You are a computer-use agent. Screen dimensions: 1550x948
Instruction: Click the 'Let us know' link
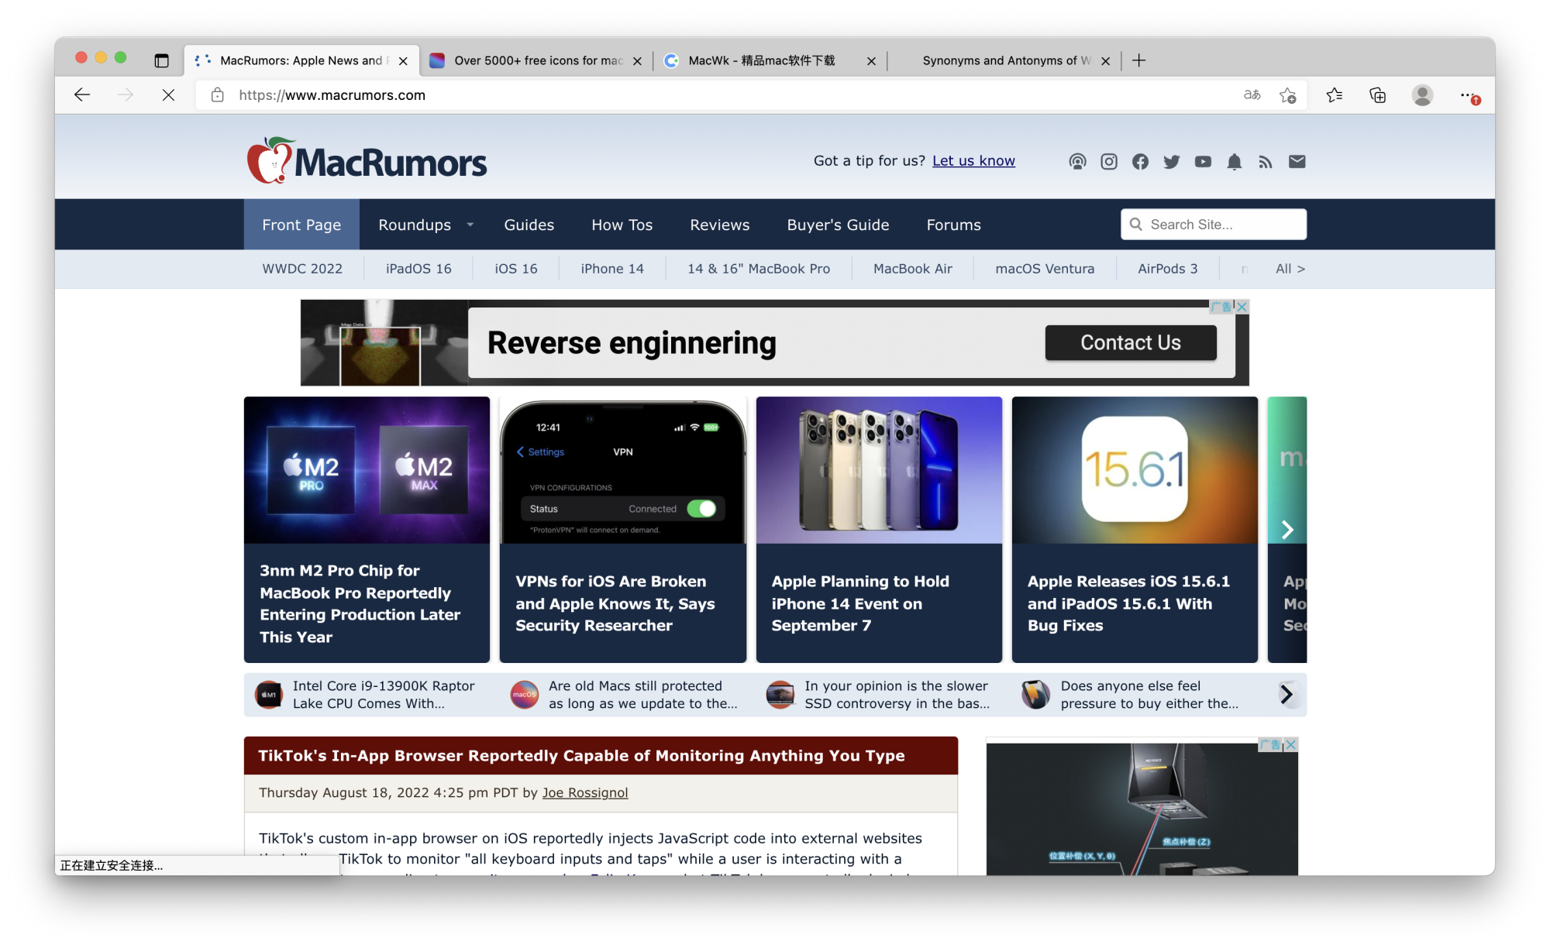[x=973, y=161]
